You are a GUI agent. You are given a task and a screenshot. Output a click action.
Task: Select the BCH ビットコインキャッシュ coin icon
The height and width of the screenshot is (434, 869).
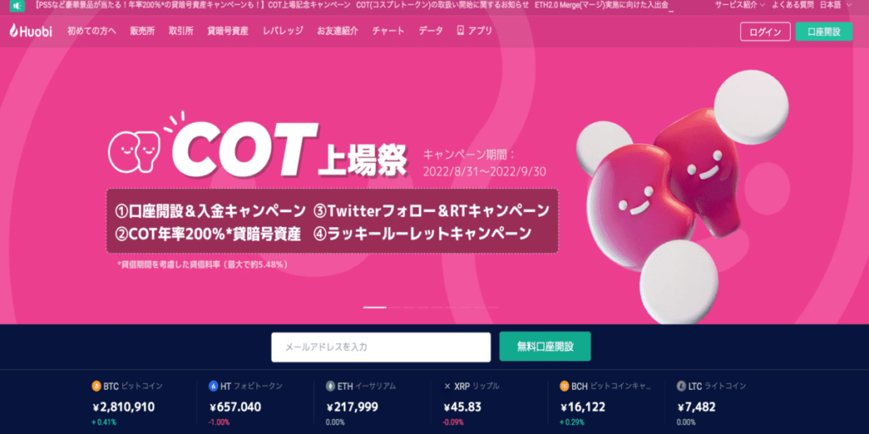point(564,386)
